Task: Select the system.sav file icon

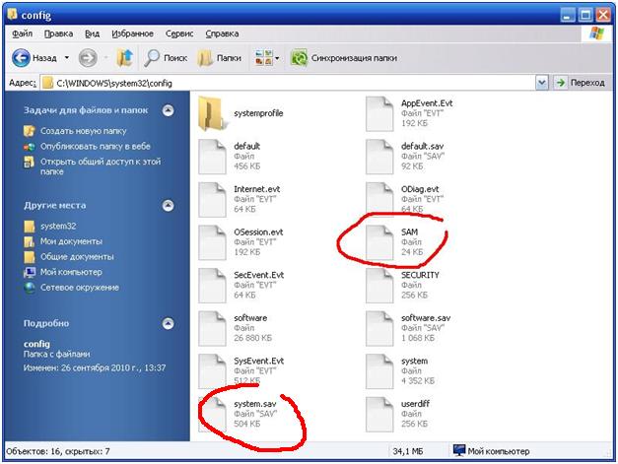Action: point(212,415)
